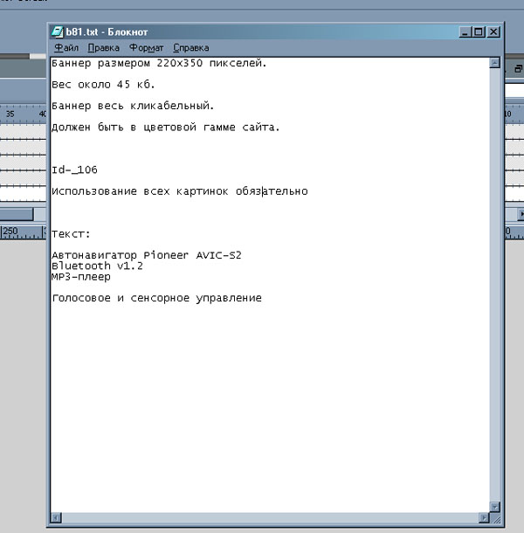Open the Файл menu

[x=66, y=48]
